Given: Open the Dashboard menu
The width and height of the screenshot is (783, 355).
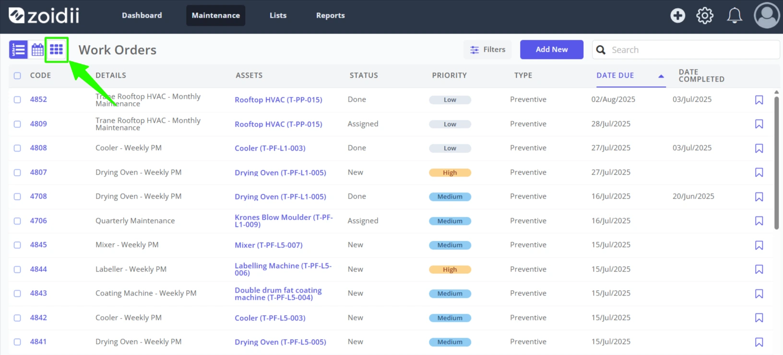Looking at the screenshot, I should [x=142, y=15].
